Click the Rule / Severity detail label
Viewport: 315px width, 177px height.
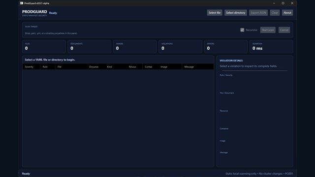(226, 75)
